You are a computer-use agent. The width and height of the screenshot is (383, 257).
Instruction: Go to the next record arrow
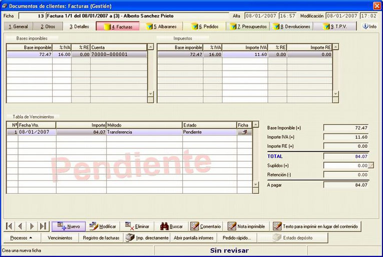(x=32, y=226)
